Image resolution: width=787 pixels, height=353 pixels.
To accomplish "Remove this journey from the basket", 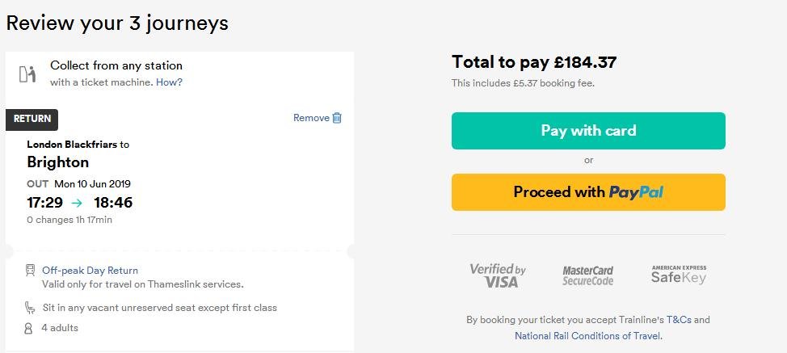I will pos(311,118).
